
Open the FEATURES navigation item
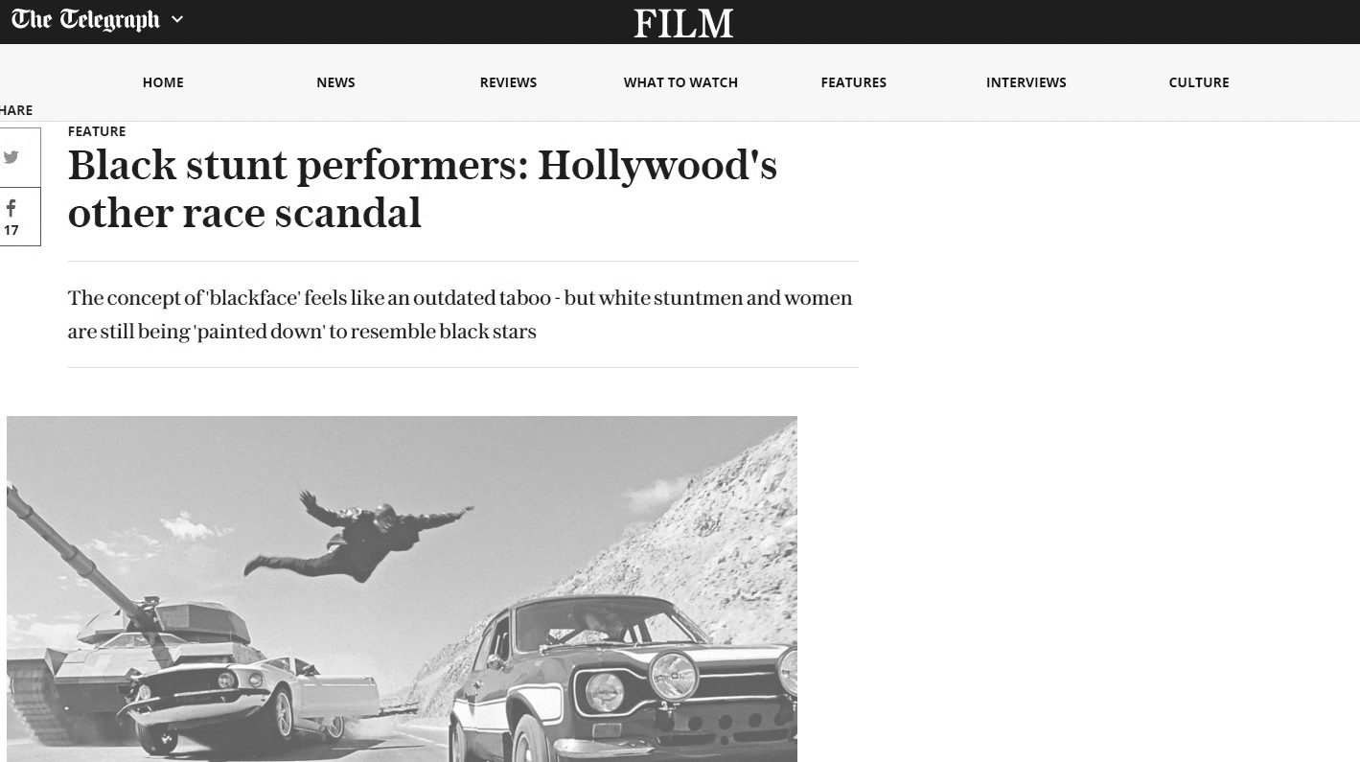click(x=854, y=82)
